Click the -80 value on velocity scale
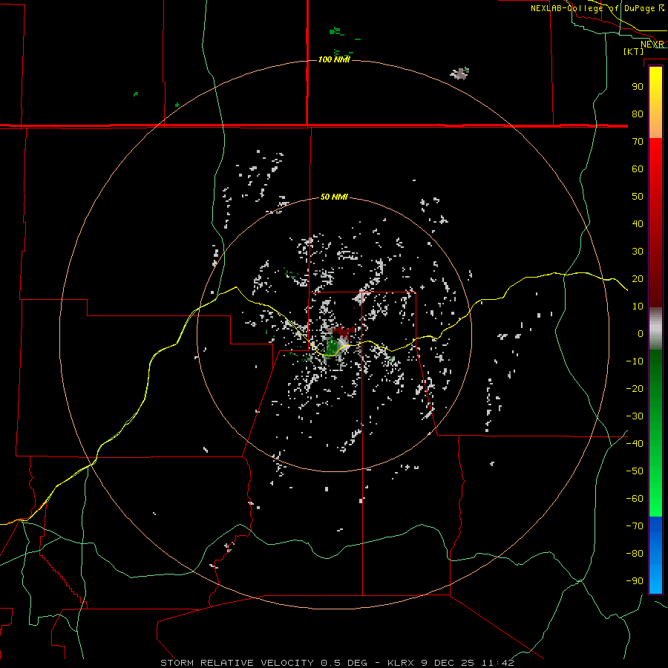The width and height of the screenshot is (668, 668). point(635,554)
